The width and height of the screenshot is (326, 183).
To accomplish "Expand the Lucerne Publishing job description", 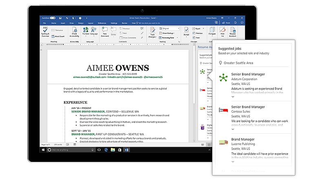I will pyautogui.click(x=233, y=161).
